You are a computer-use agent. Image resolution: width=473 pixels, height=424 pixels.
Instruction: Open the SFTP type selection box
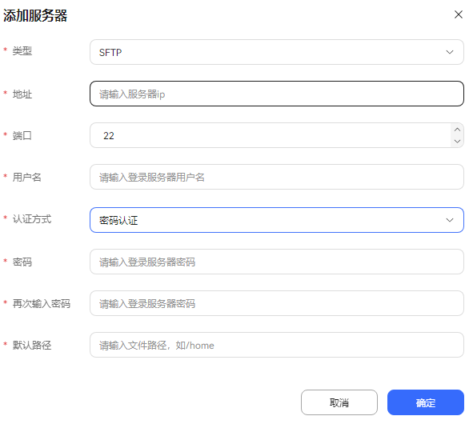277,52
